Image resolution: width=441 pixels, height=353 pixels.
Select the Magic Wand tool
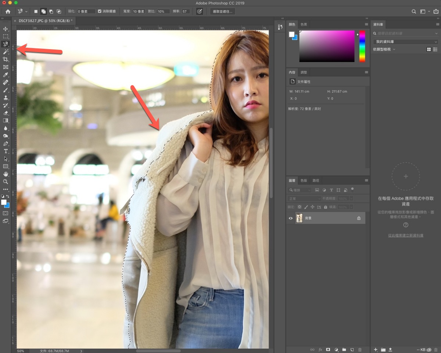coord(6,52)
